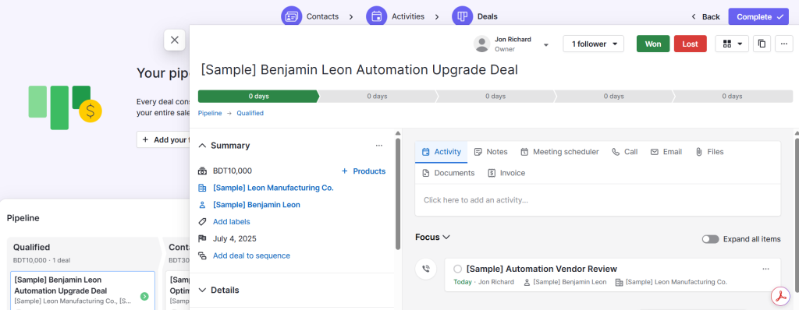The image size is (799, 310).
Task: Click the PDF Acrobat floating icon
Action: [779, 296]
